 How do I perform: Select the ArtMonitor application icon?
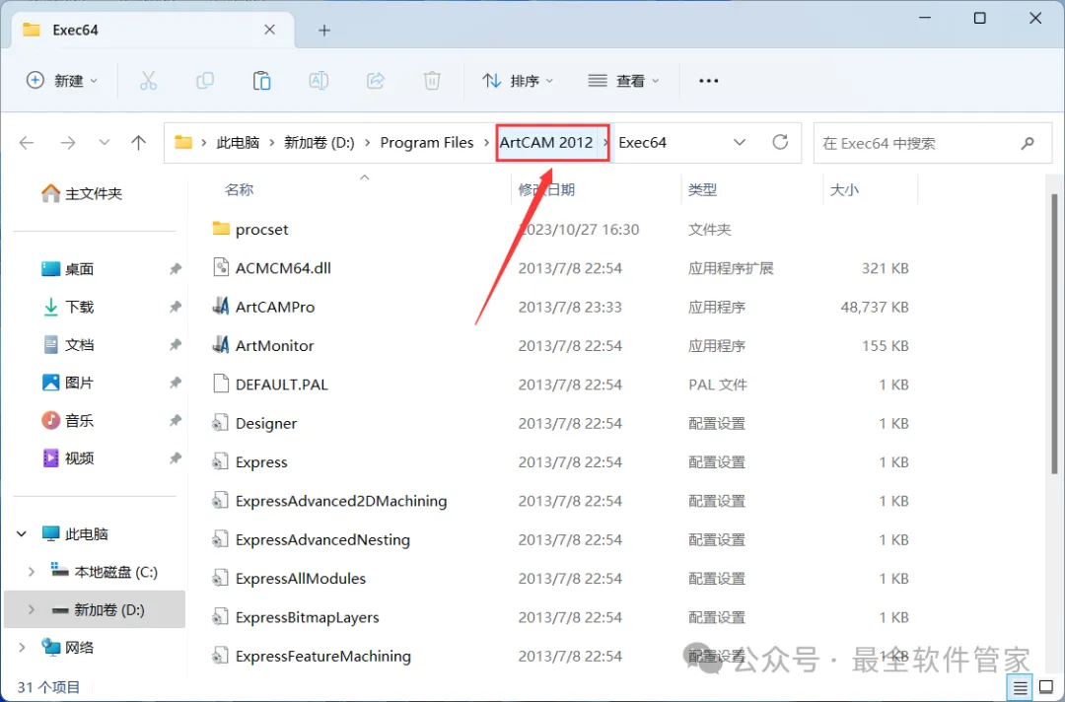[221, 345]
